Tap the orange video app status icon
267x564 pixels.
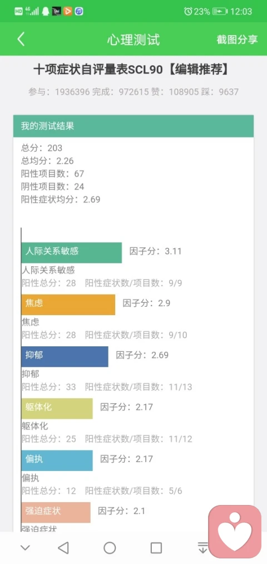[67, 11]
